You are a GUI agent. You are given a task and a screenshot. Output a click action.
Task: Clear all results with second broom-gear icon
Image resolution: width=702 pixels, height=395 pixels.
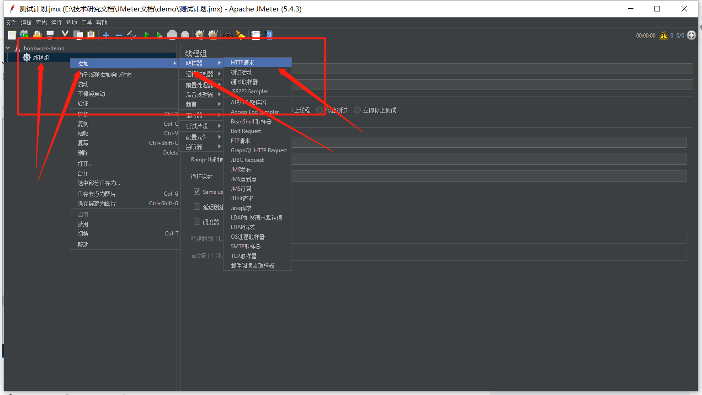[x=213, y=35]
